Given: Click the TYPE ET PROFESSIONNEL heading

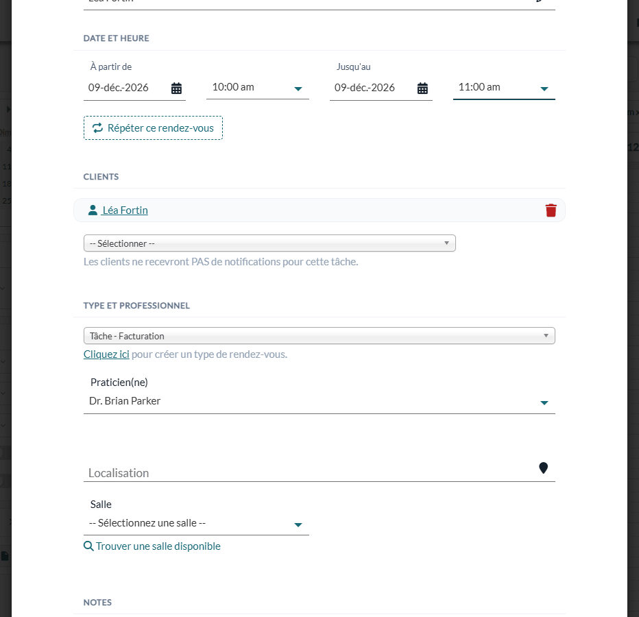Looking at the screenshot, I should tap(136, 306).
